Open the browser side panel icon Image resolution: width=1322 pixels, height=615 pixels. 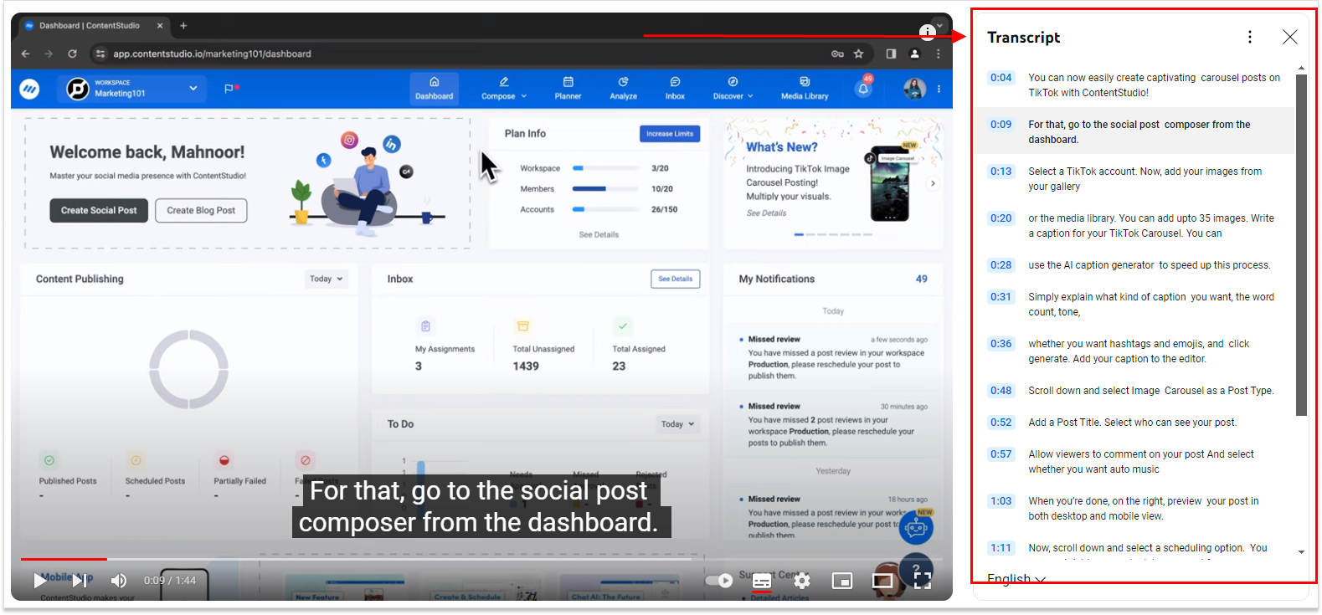[891, 54]
